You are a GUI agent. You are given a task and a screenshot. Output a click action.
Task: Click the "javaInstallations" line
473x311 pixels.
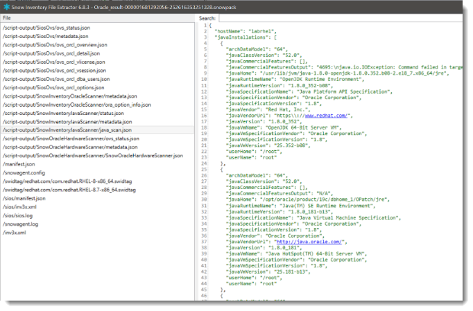tap(246, 37)
